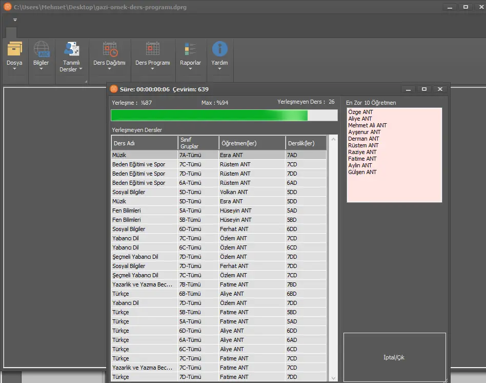Image resolution: width=486 pixels, height=383 pixels.
Task: Click the Yardım info icon
Action: pyautogui.click(x=219, y=49)
